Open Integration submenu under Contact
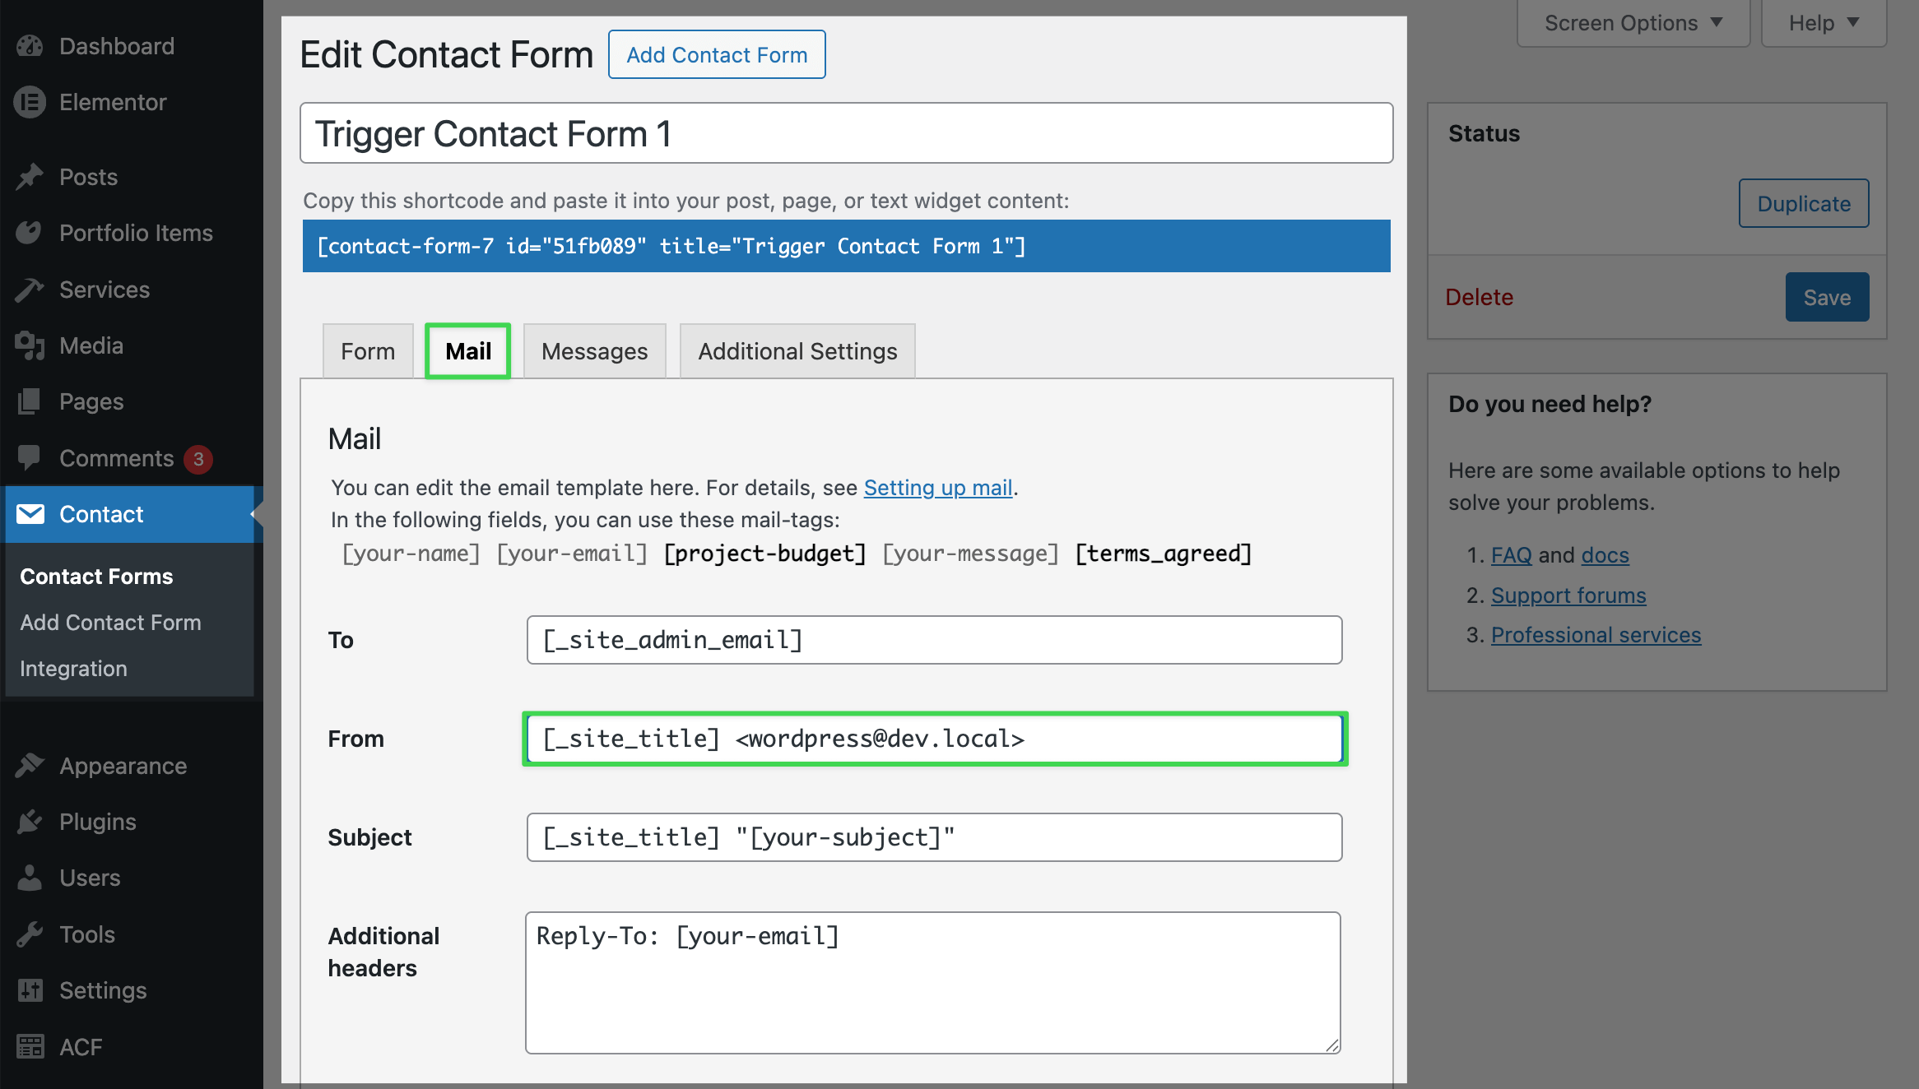Viewport: 1919px width, 1089px height. pos(73,669)
